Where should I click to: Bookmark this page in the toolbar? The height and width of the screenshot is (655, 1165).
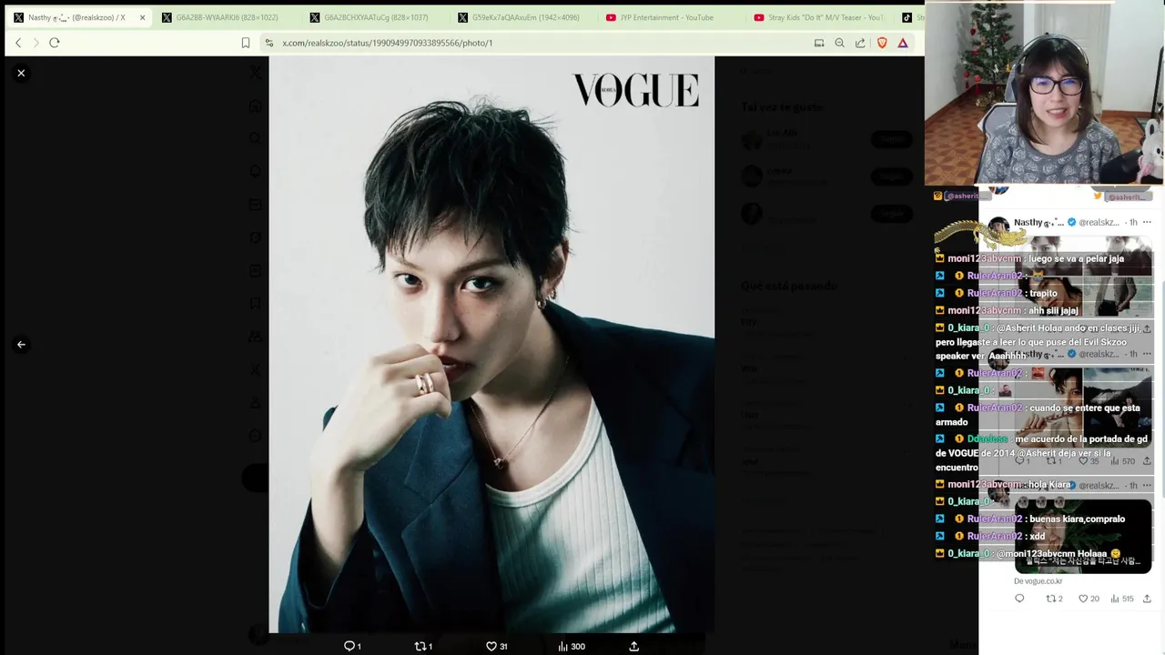tap(246, 43)
